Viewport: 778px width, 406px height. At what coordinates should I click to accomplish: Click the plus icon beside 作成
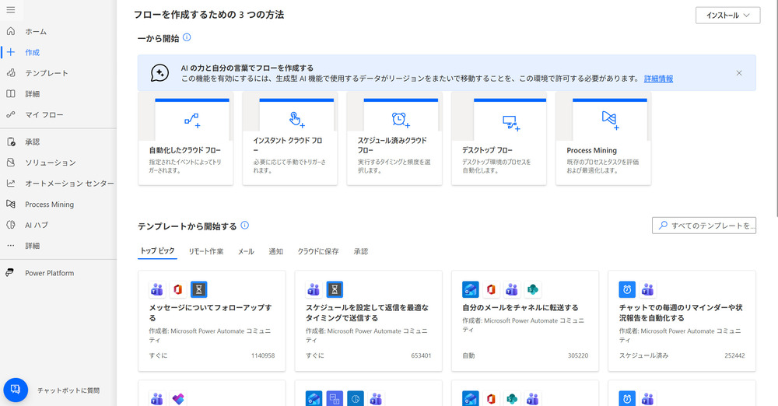point(10,52)
